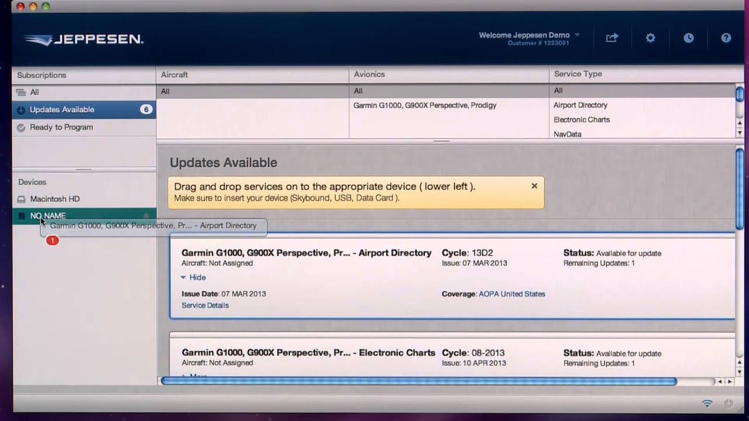This screenshot has width=749, height=421.
Task: Select All in Aircraft column
Action: point(253,91)
